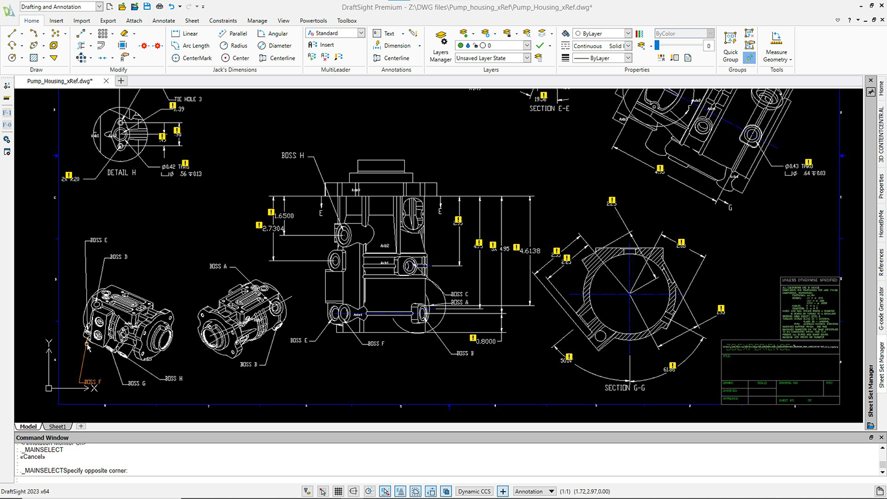Open the Sheet Set Manager side panel

tap(881, 365)
